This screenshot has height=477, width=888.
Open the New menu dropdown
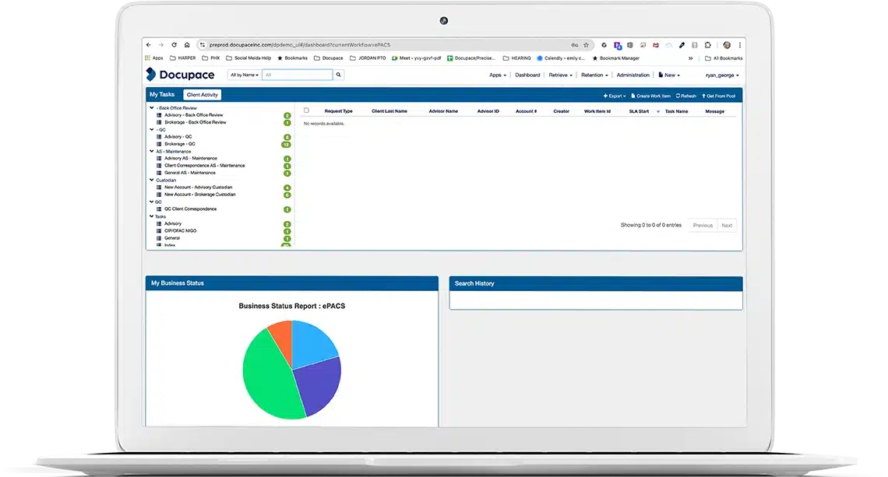click(668, 75)
